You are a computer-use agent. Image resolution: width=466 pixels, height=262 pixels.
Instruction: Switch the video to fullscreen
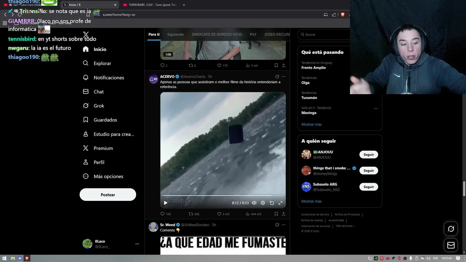[280, 203]
